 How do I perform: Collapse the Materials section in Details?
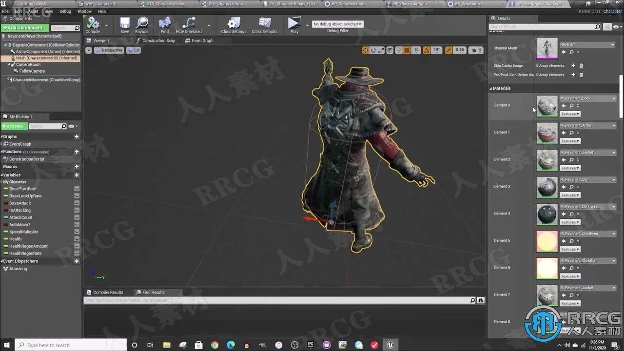(x=491, y=88)
